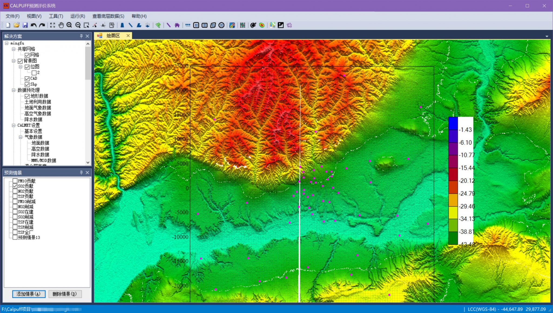Image resolution: width=553 pixels, height=313 pixels.
Task: Click the zoom in magnifier
Action: coord(69,25)
